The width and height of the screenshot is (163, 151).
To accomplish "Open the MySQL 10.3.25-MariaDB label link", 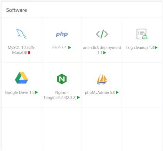I will (21, 50).
